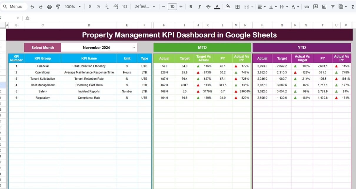Image resolution: width=356 pixels, height=189 pixels.
Task: Open the horizontal align dropdown
Action: pos(261,6)
